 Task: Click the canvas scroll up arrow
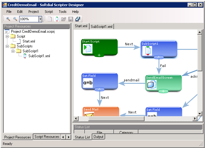tap(200, 32)
